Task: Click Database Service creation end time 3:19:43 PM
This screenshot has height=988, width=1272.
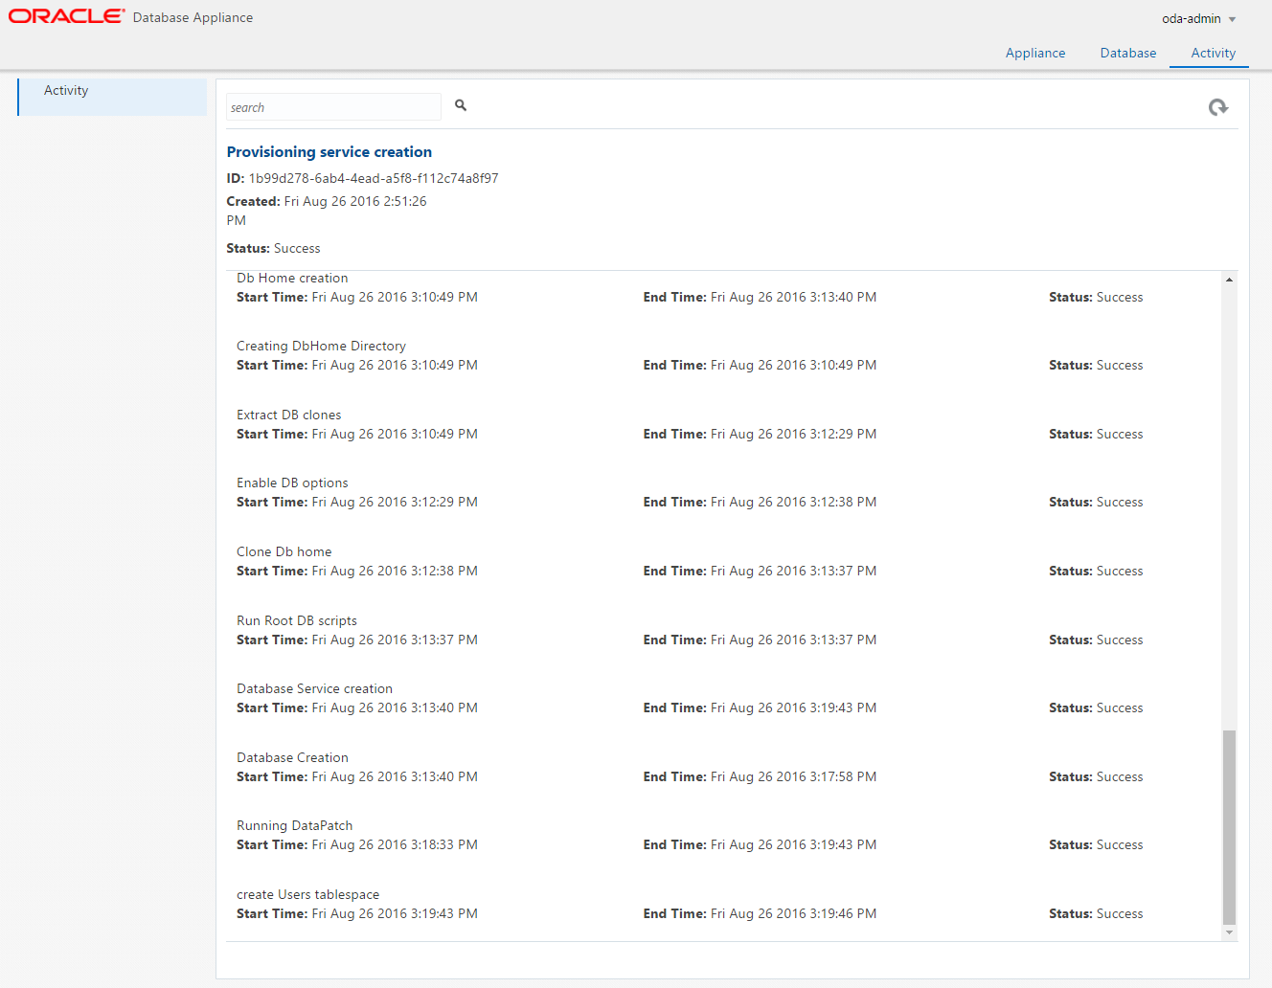Action: tap(793, 707)
